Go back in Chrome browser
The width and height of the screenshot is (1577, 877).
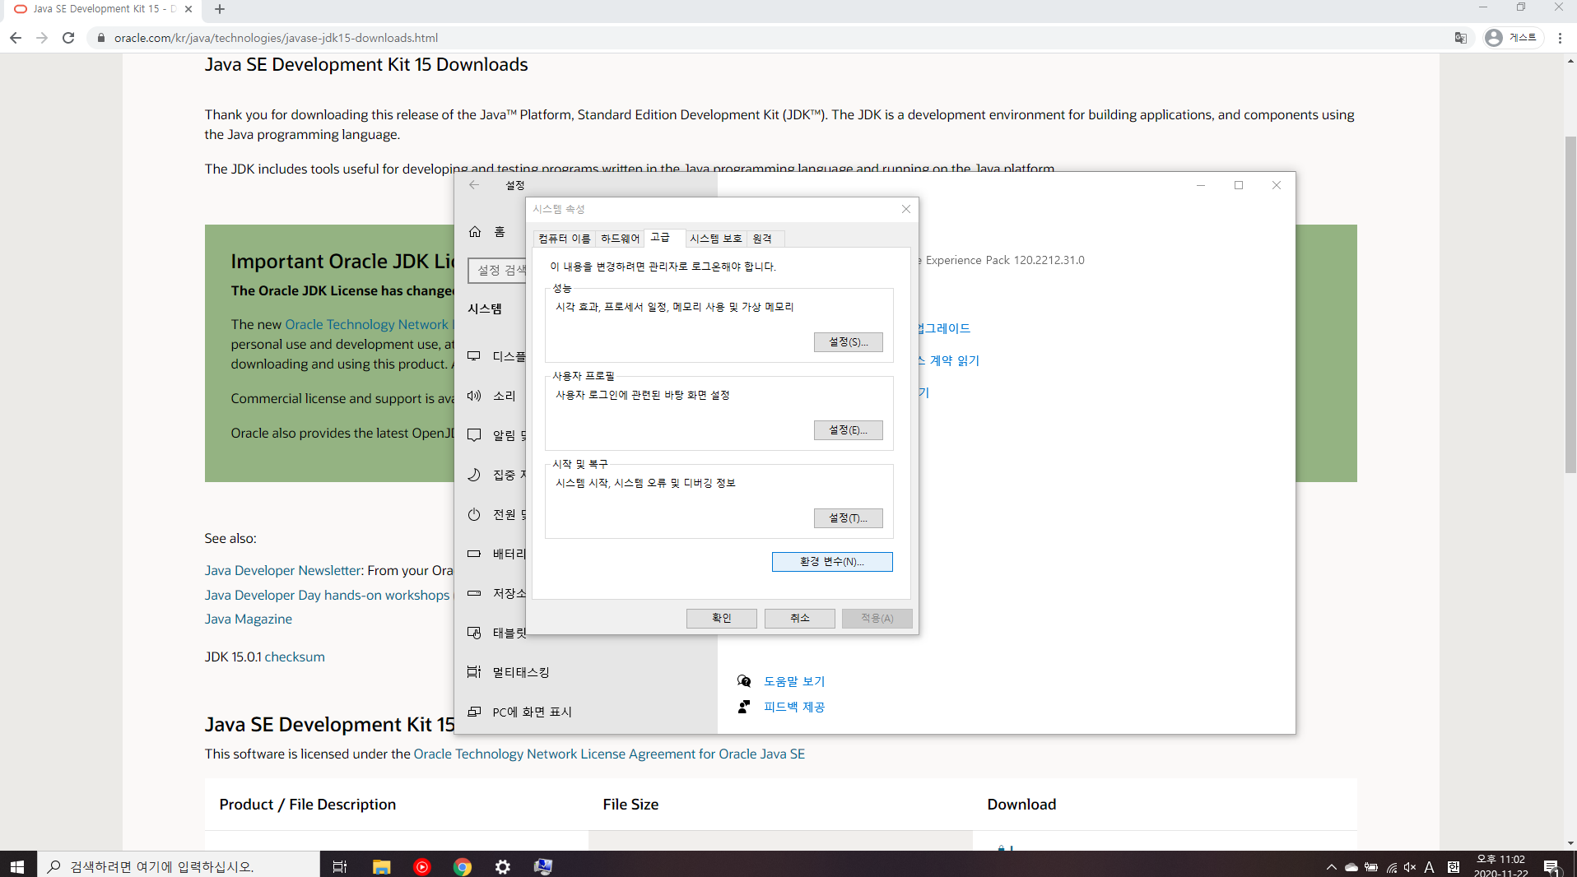click(x=16, y=38)
